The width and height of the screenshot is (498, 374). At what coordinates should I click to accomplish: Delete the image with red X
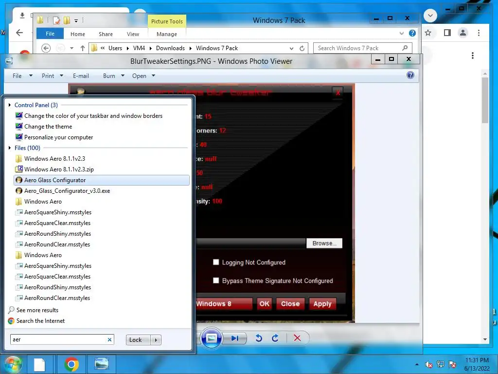tap(297, 338)
